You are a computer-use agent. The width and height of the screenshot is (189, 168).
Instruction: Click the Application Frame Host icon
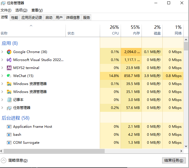[9, 127]
